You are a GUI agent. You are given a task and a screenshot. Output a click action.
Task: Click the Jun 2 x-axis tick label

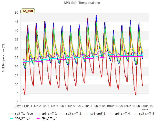[x=37, y=106]
